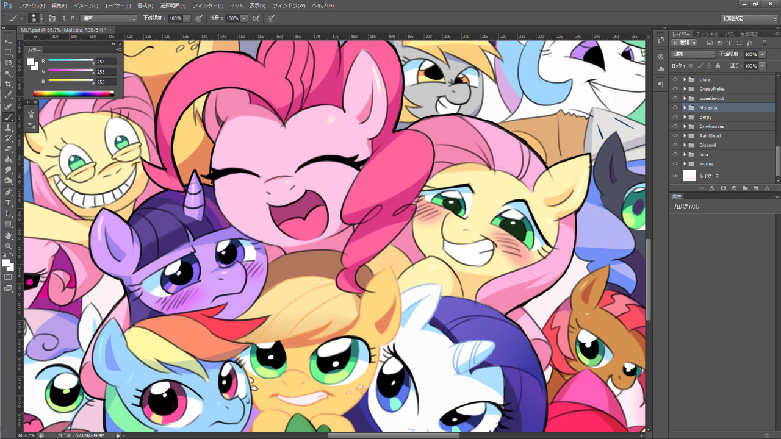Select the Quick Selection tool

[9, 74]
